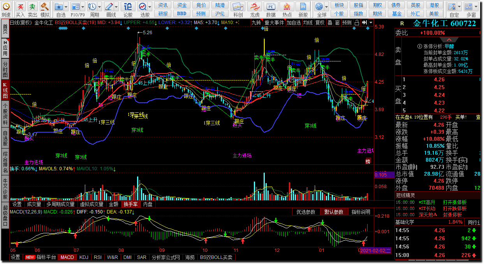Screen dimensions: 484x264
Task: Open the 选股 stock screener icon
Action: pos(143,6)
